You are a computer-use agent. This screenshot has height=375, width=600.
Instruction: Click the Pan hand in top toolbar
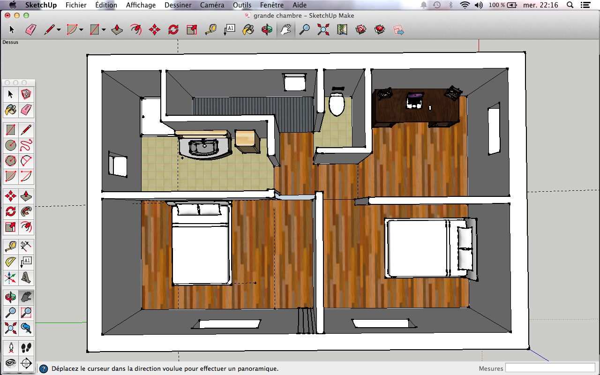(285, 30)
